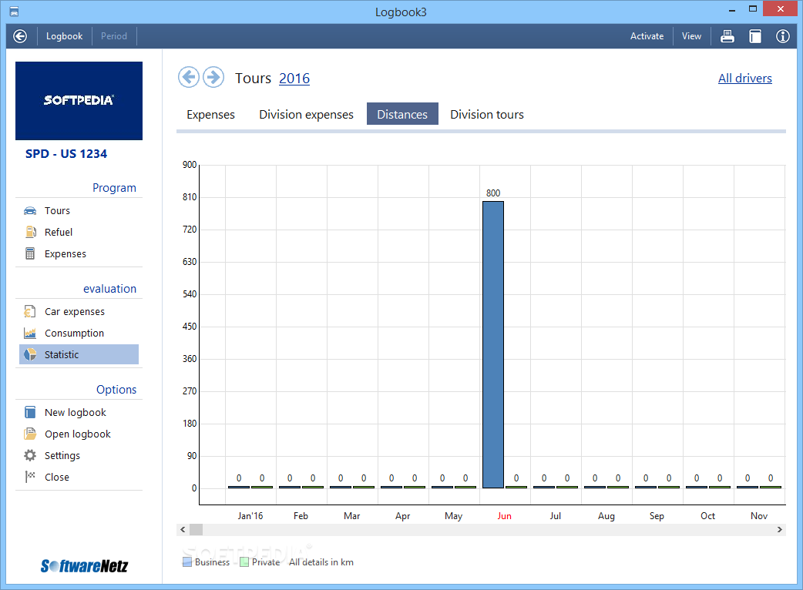Choose Open logbook option

point(79,434)
